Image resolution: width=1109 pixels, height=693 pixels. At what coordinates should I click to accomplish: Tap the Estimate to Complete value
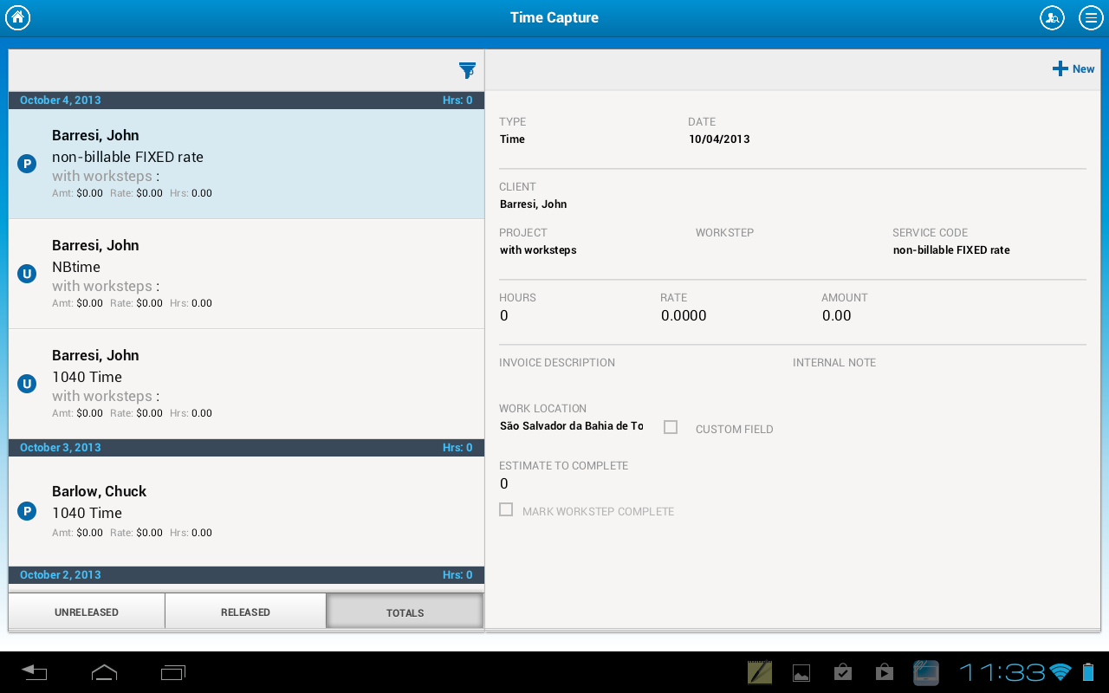click(504, 483)
